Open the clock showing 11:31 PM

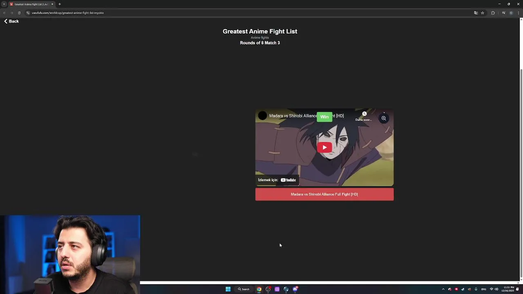pyautogui.click(x=509, y=289)
